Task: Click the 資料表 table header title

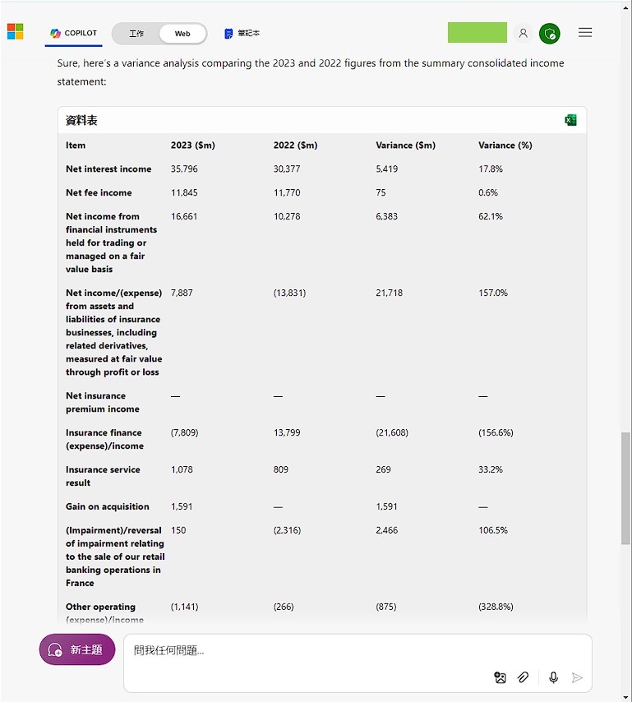Action: tap(81, 121)
